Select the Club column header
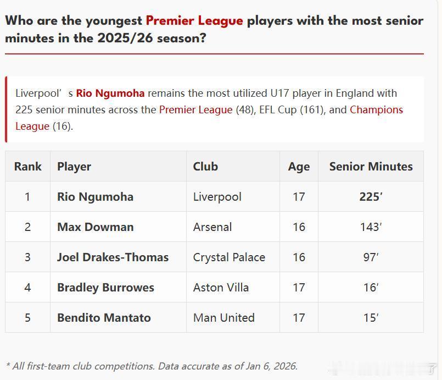Screen dimensions: 442x380 205,167
